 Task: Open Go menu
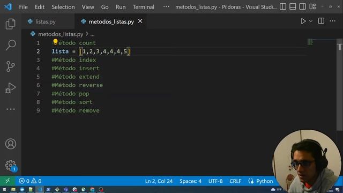(105, 7)
